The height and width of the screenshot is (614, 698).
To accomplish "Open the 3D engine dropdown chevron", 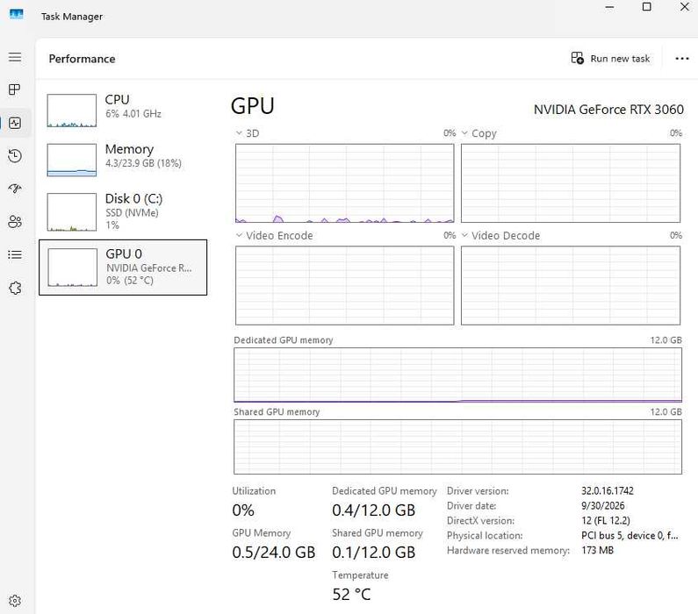I will (x=239, y=133).
